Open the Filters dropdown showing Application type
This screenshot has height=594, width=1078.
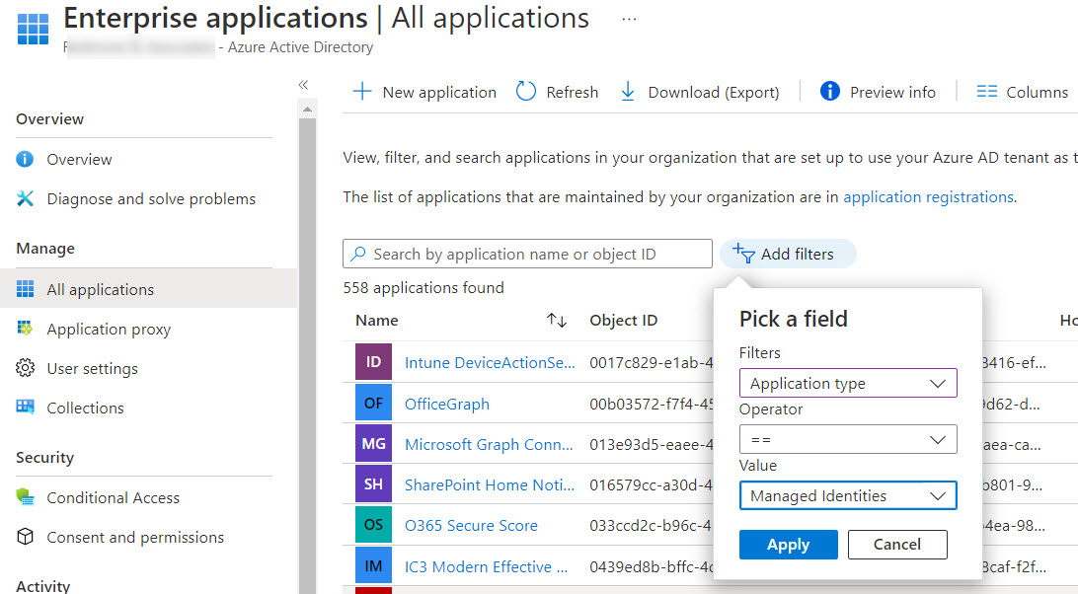848,383
